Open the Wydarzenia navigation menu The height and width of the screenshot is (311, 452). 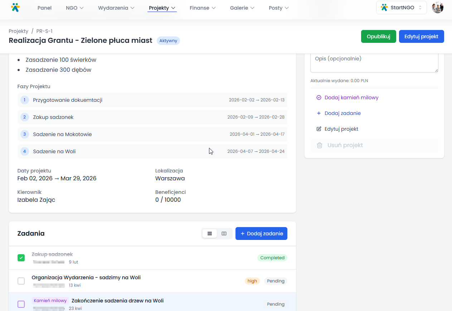point(116,8)
